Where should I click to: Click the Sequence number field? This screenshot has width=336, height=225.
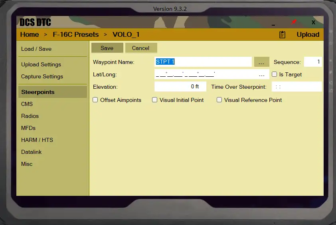pyautogui.click(x=313, y=62)
